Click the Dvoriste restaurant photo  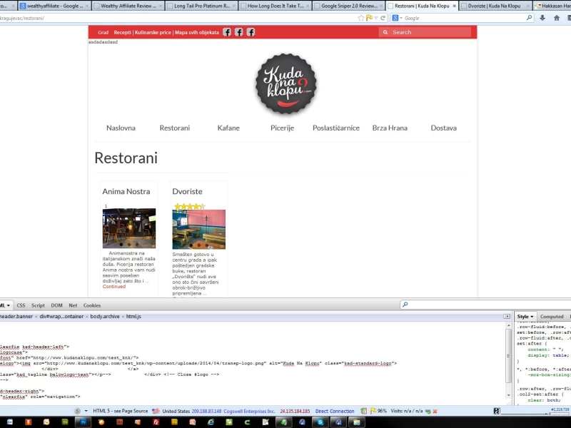(x=199, y=229)
